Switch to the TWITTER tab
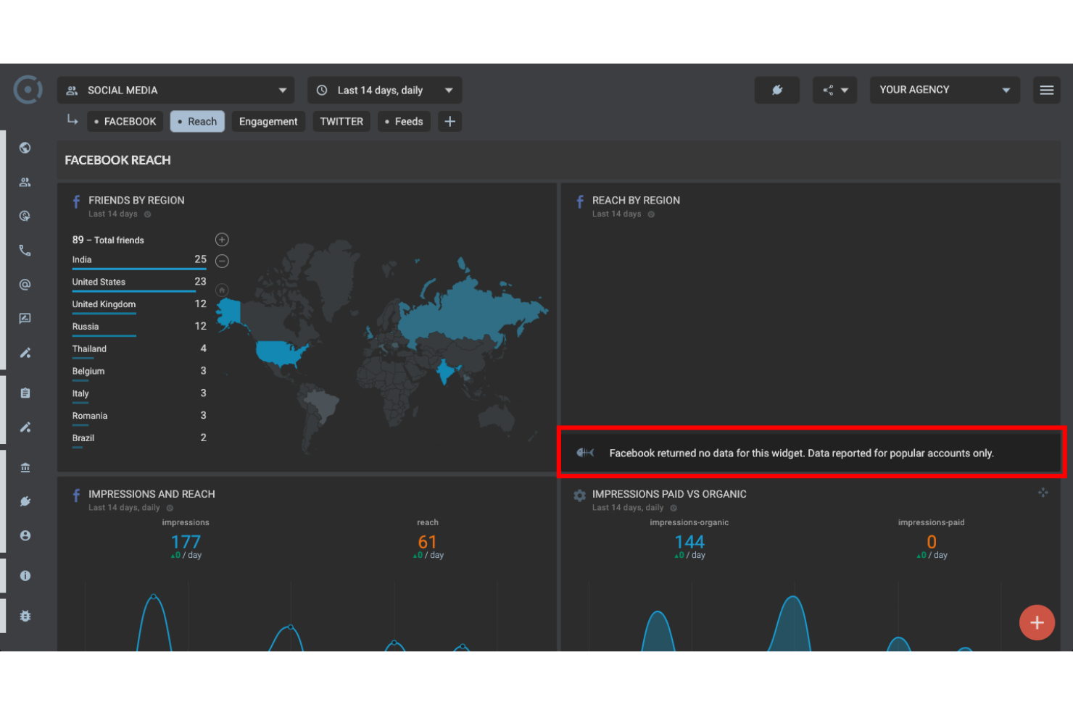The height and width of the screenshot is (715, 1073). [341, 122]
